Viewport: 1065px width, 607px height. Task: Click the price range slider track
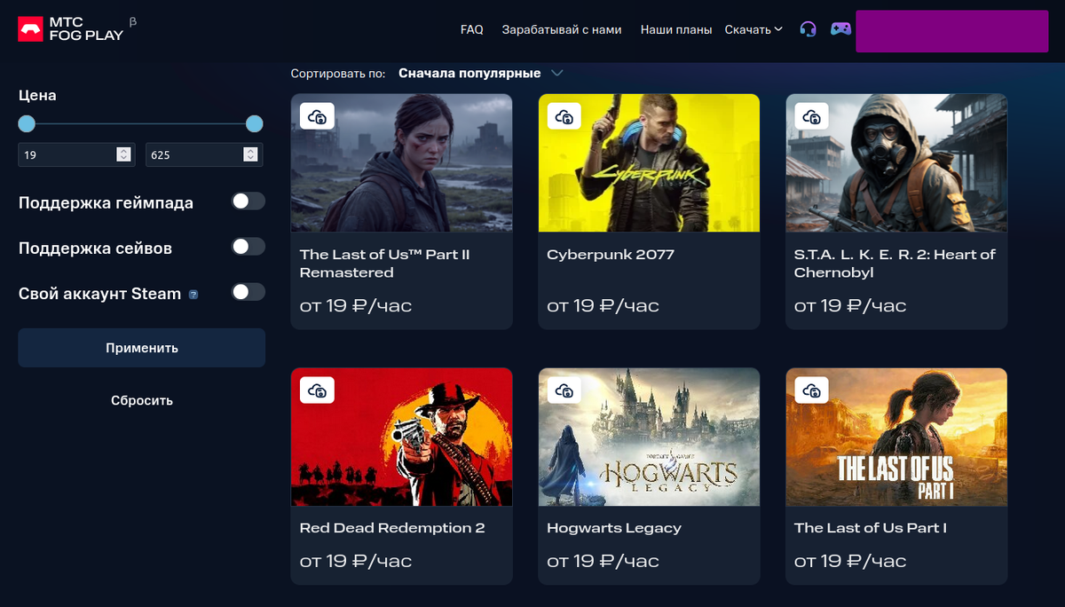pyautogui.click(x=140, y=123)
